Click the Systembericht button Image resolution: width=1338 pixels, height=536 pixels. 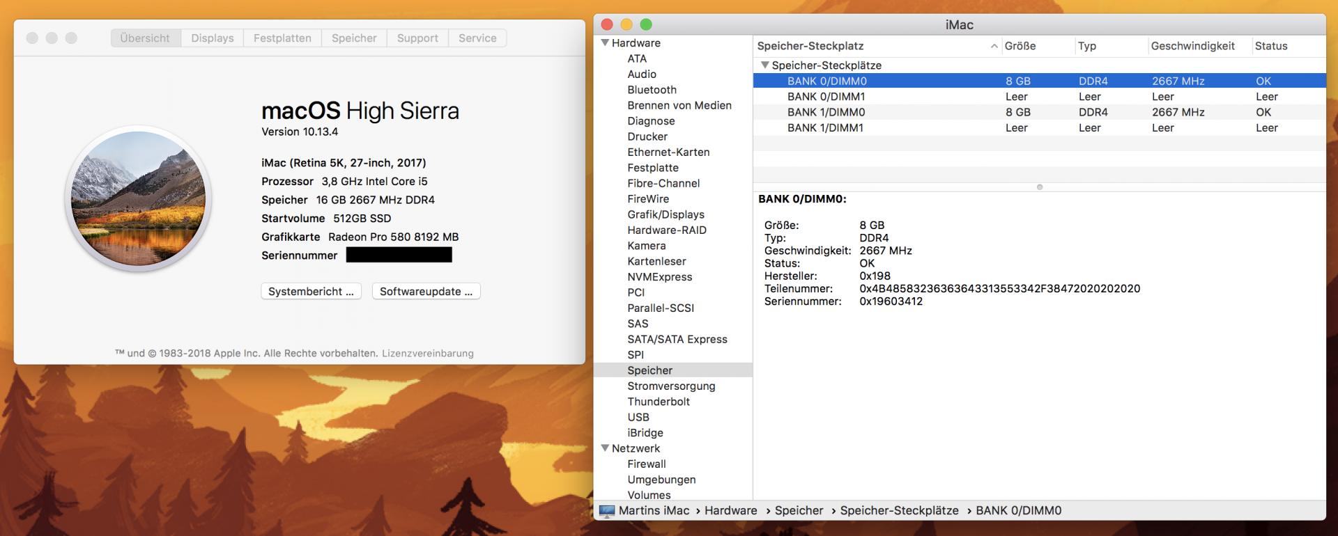point(311,291)
